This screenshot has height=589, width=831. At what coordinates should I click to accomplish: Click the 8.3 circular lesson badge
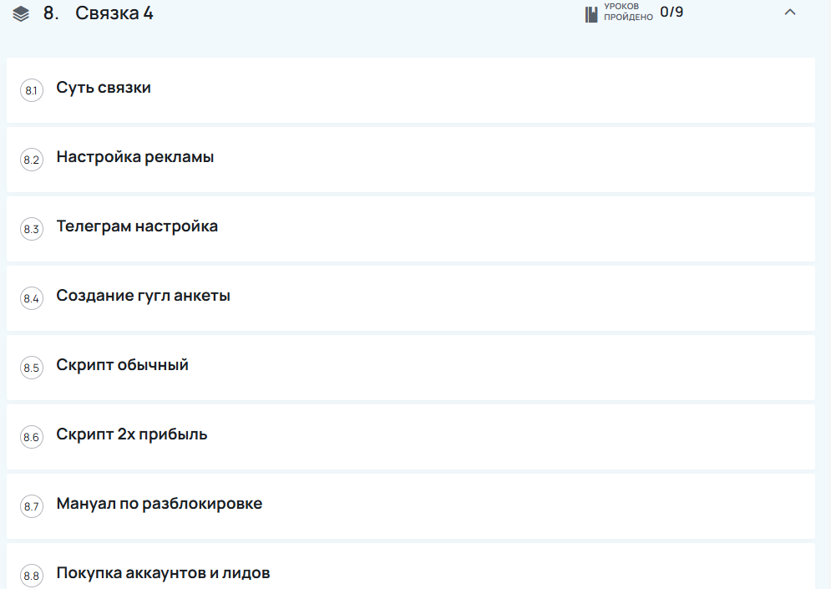pos(31,229)
